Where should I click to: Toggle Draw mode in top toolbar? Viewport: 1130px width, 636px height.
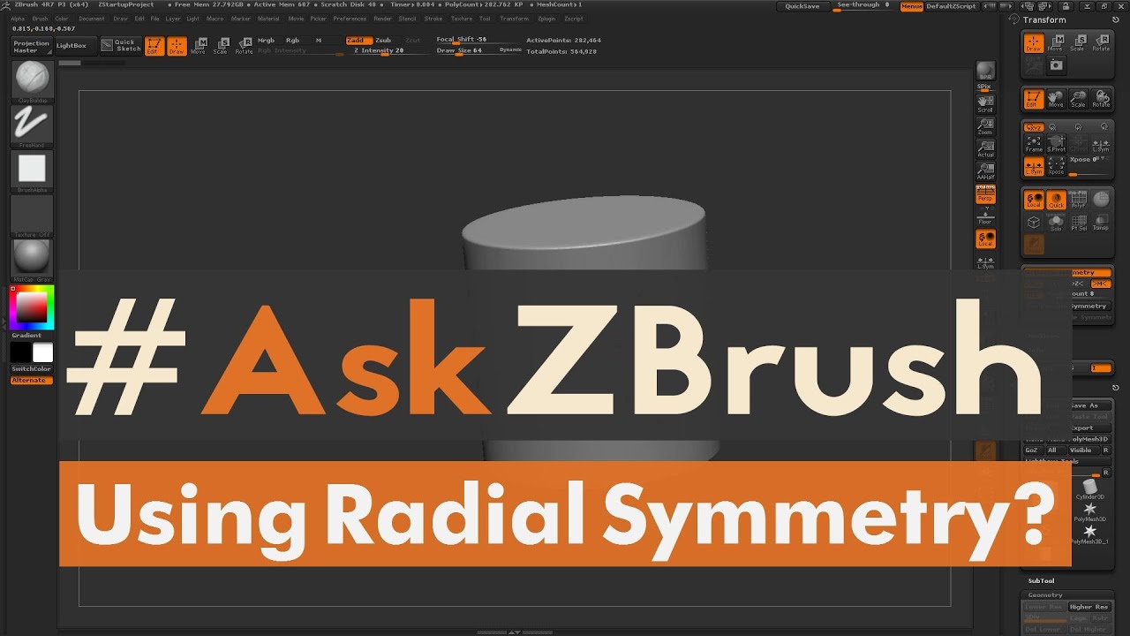pos(177,46)
